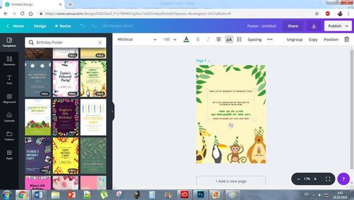Open the Apps panel
Image resolution: width=354 pixels, height=200 pixels.
9,155
